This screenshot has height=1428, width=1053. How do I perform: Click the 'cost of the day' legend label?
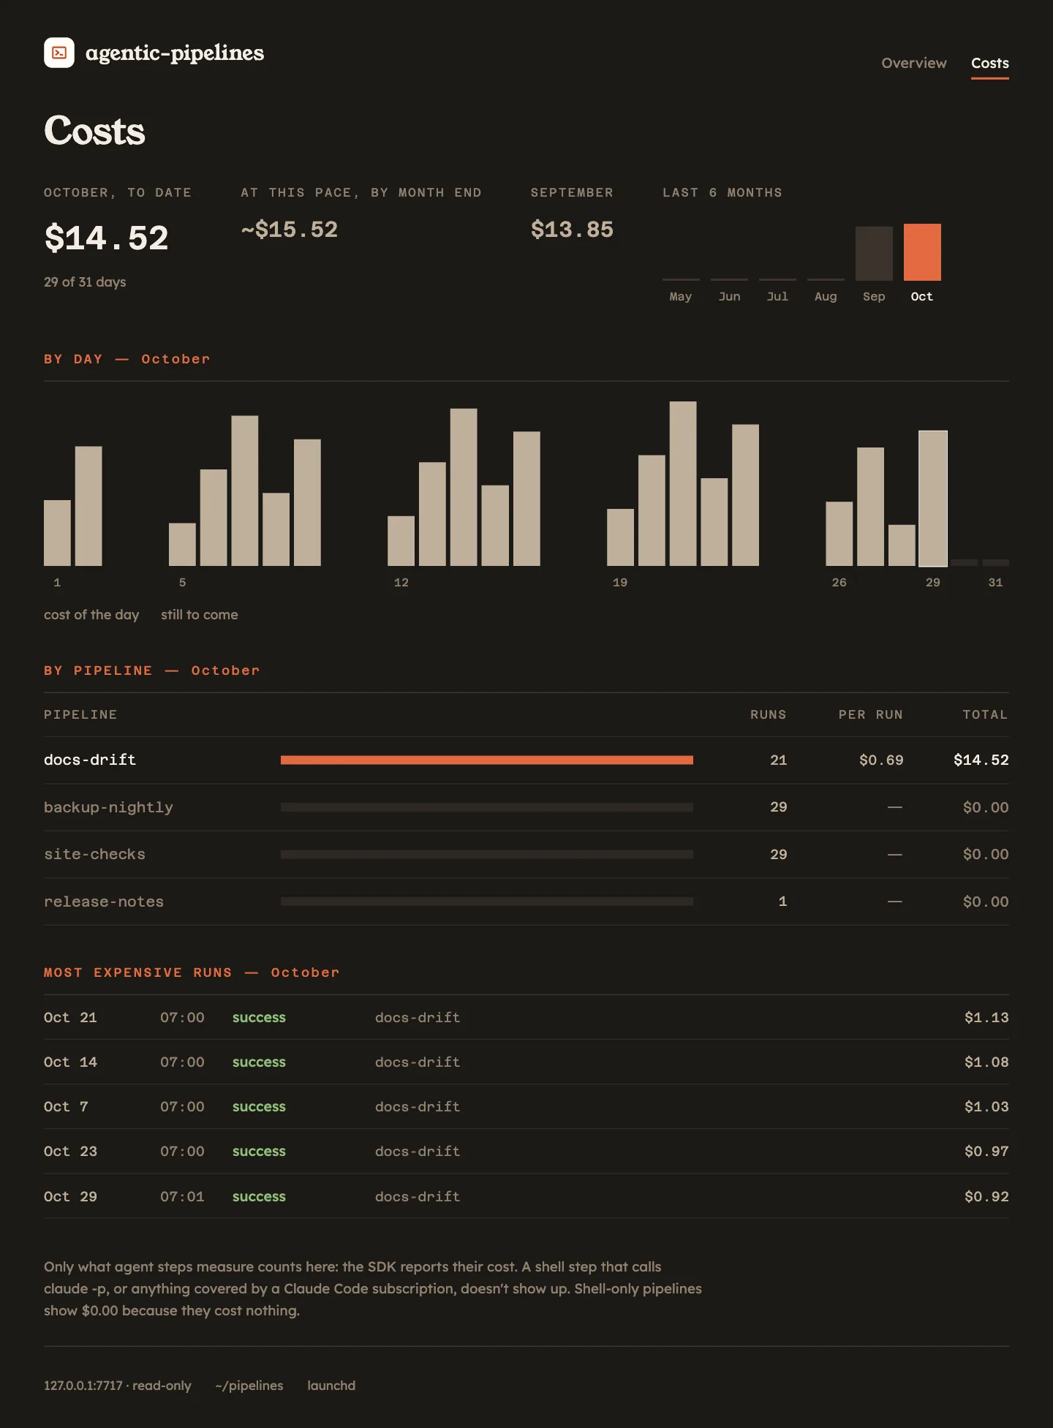[91, 615]
